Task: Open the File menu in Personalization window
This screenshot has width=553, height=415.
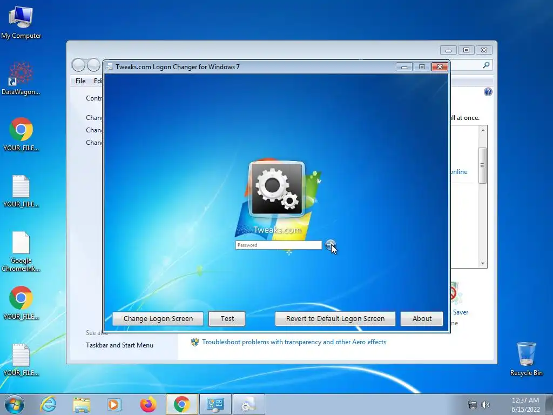Action: pos(80,81)
